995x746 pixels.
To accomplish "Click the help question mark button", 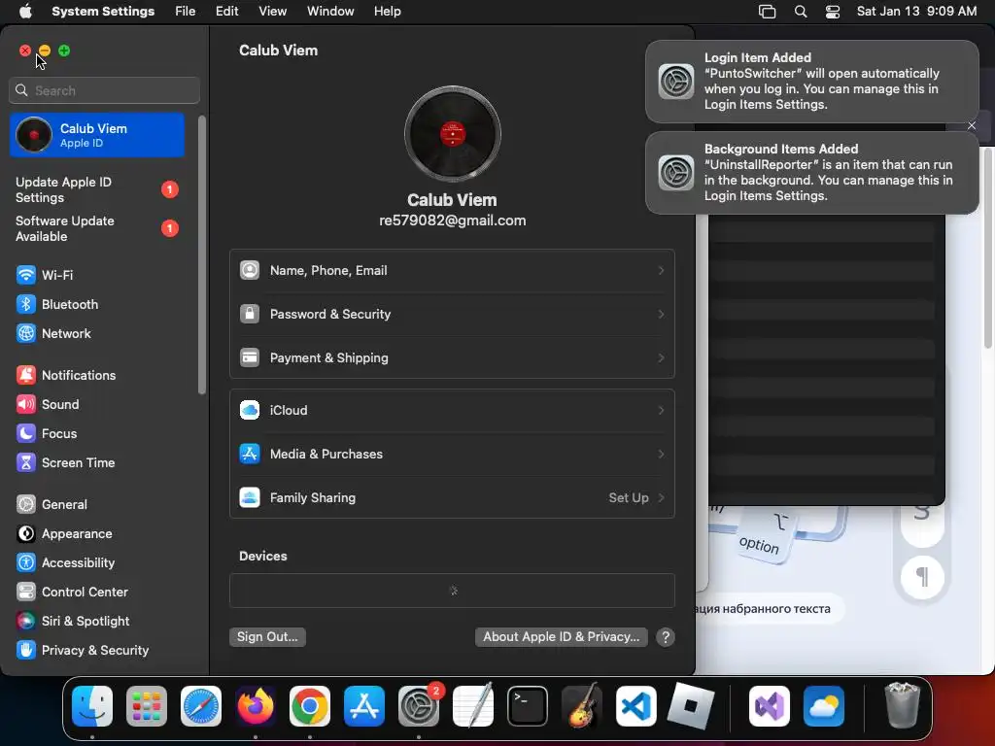I will tap(665, 637).
